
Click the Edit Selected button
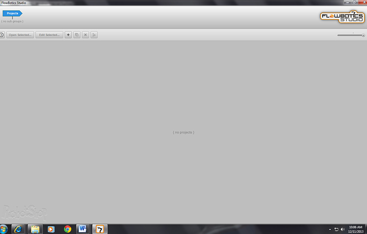click(49, 35)
